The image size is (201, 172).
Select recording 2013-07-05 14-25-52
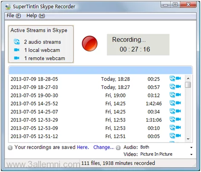(97, 103)
